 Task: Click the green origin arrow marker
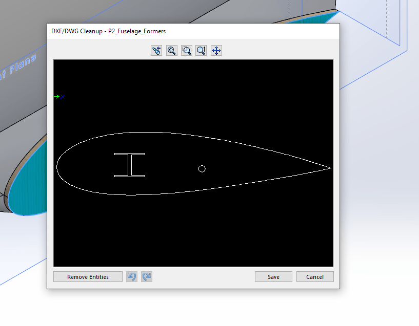click(x=57, y=96)
